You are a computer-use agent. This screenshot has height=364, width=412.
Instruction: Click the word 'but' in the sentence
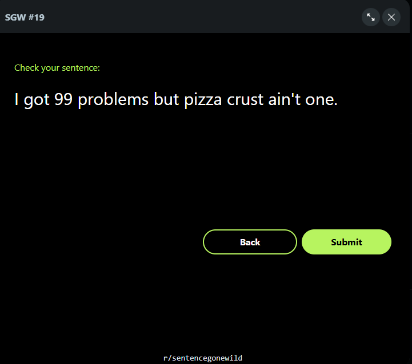tap(166, 99)
